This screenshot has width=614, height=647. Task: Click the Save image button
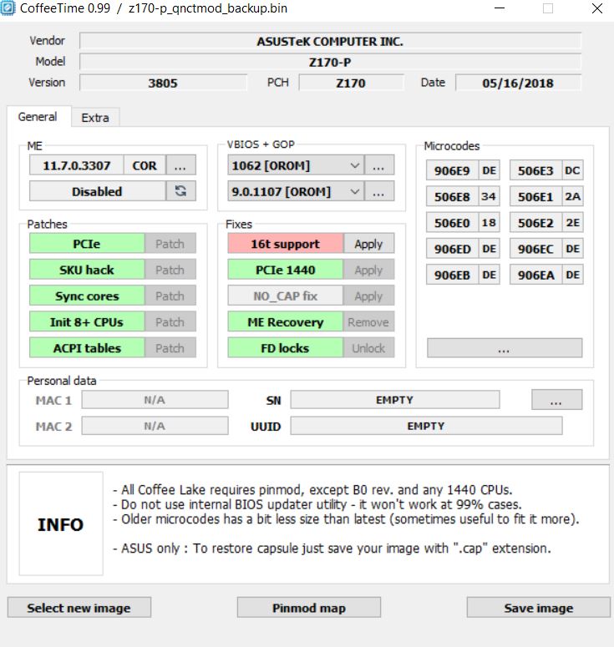(539, 608)
